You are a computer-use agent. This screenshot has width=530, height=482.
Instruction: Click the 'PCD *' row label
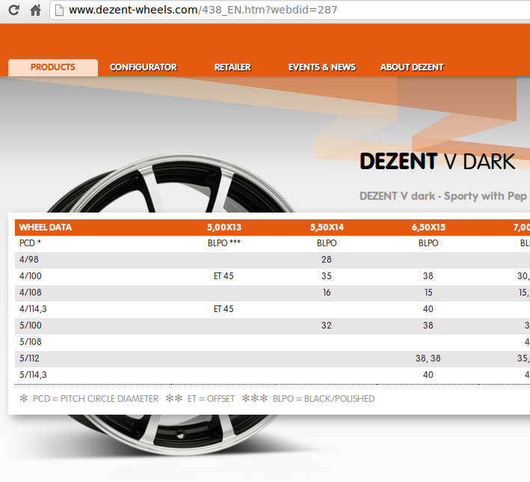click(x=30, y=243)
